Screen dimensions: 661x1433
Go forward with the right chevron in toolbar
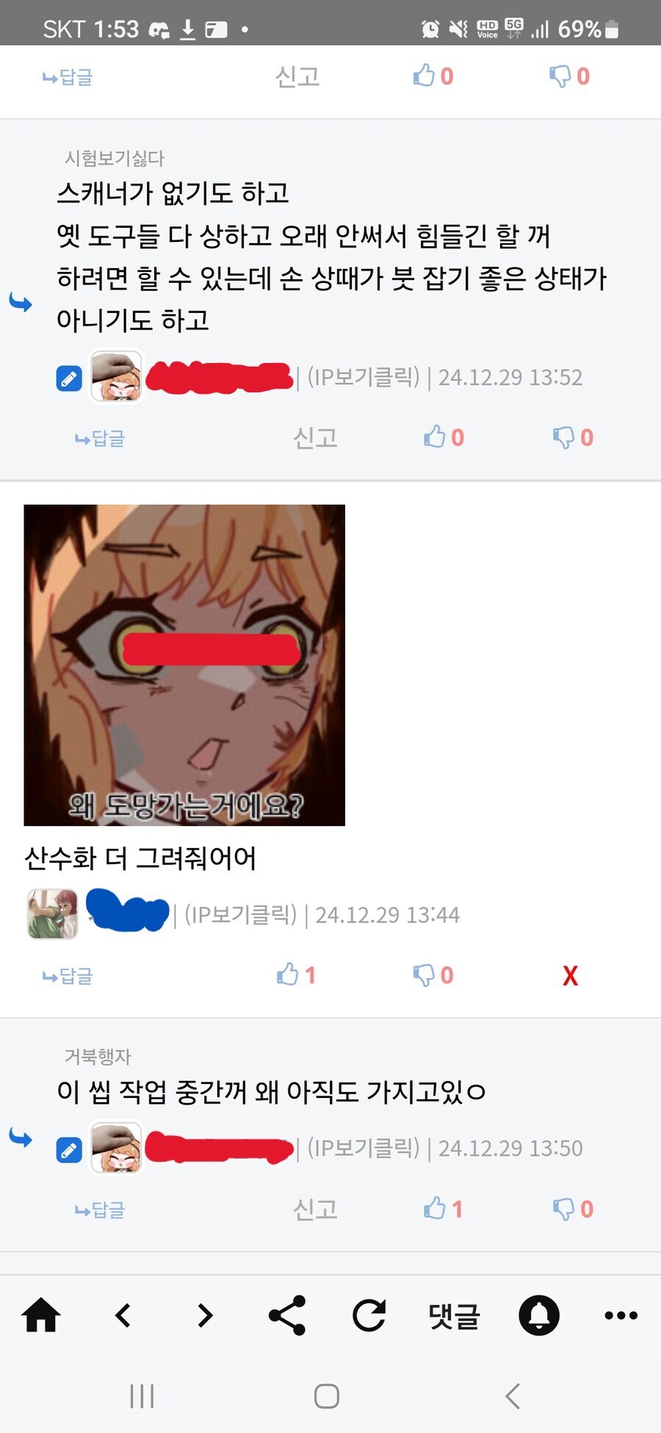coord(205,1315)
